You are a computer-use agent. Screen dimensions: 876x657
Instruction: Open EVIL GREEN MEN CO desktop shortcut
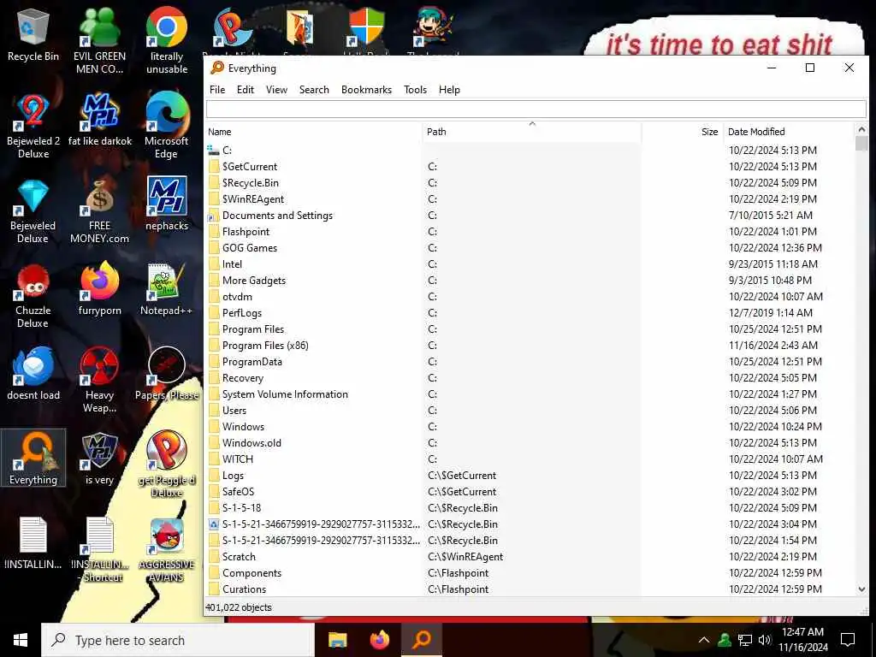click(99, 42)
